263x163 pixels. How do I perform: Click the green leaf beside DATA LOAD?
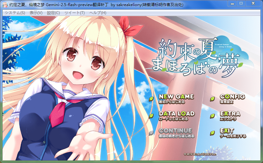(x=151, y=116)
